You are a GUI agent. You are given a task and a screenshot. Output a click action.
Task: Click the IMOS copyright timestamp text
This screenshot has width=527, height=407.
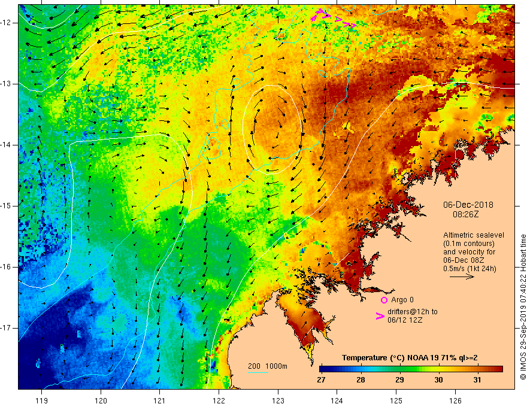point(523,307)
